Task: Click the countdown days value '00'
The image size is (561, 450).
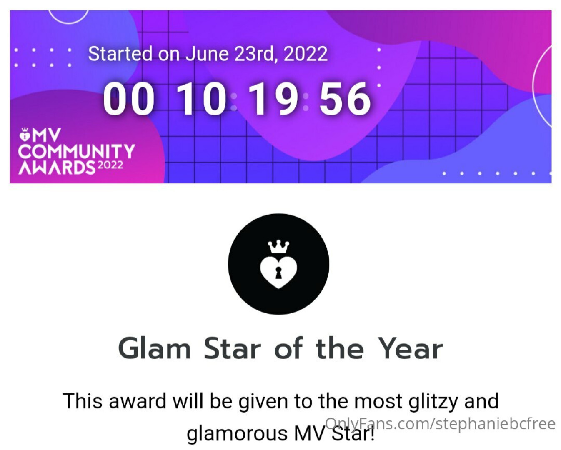Action: coord(128,99)
